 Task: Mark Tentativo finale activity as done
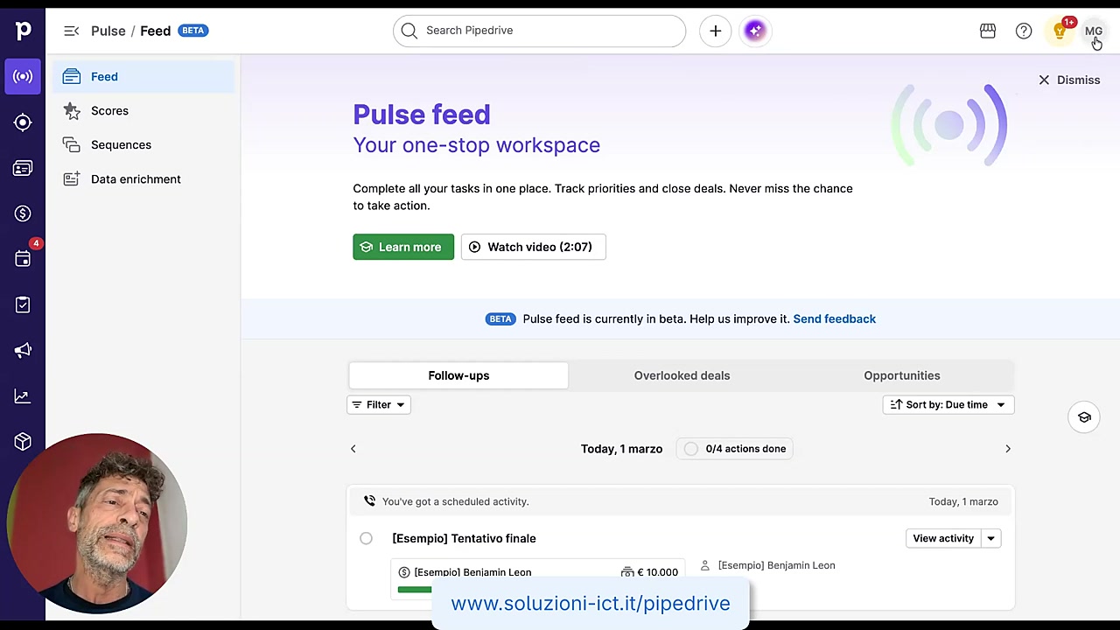click(366, 538)
